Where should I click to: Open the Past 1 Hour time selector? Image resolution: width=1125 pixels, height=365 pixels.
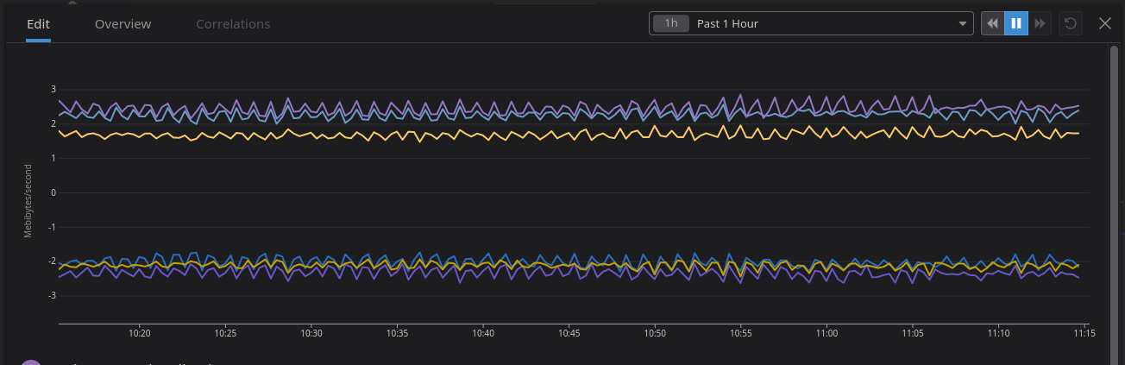pyautogui.click(x=811, y=23)
